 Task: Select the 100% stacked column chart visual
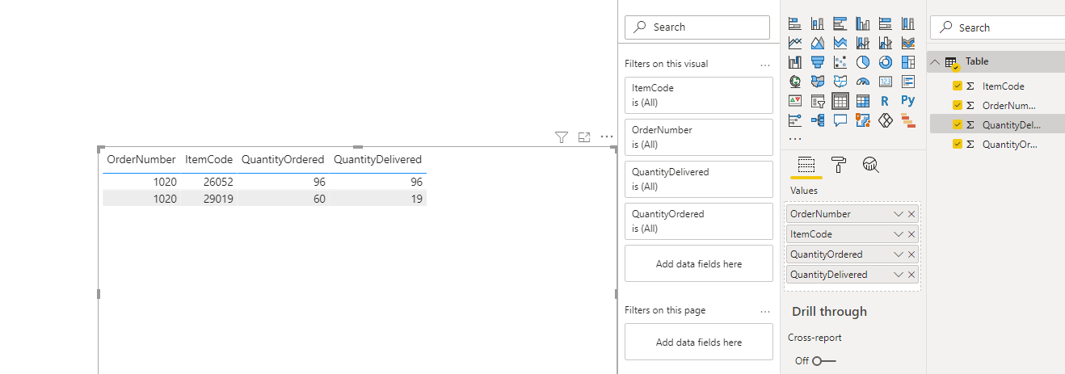908,23
